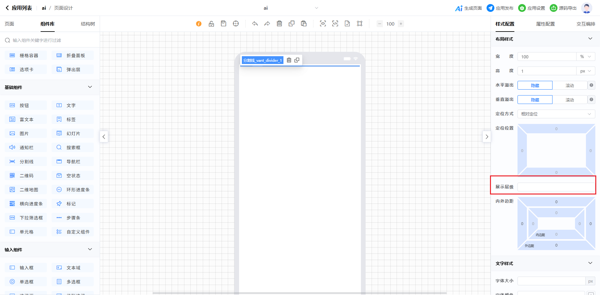Set horizontal overflow to 滚动
Screen dimensions: 600x295
tap(569, 86)
